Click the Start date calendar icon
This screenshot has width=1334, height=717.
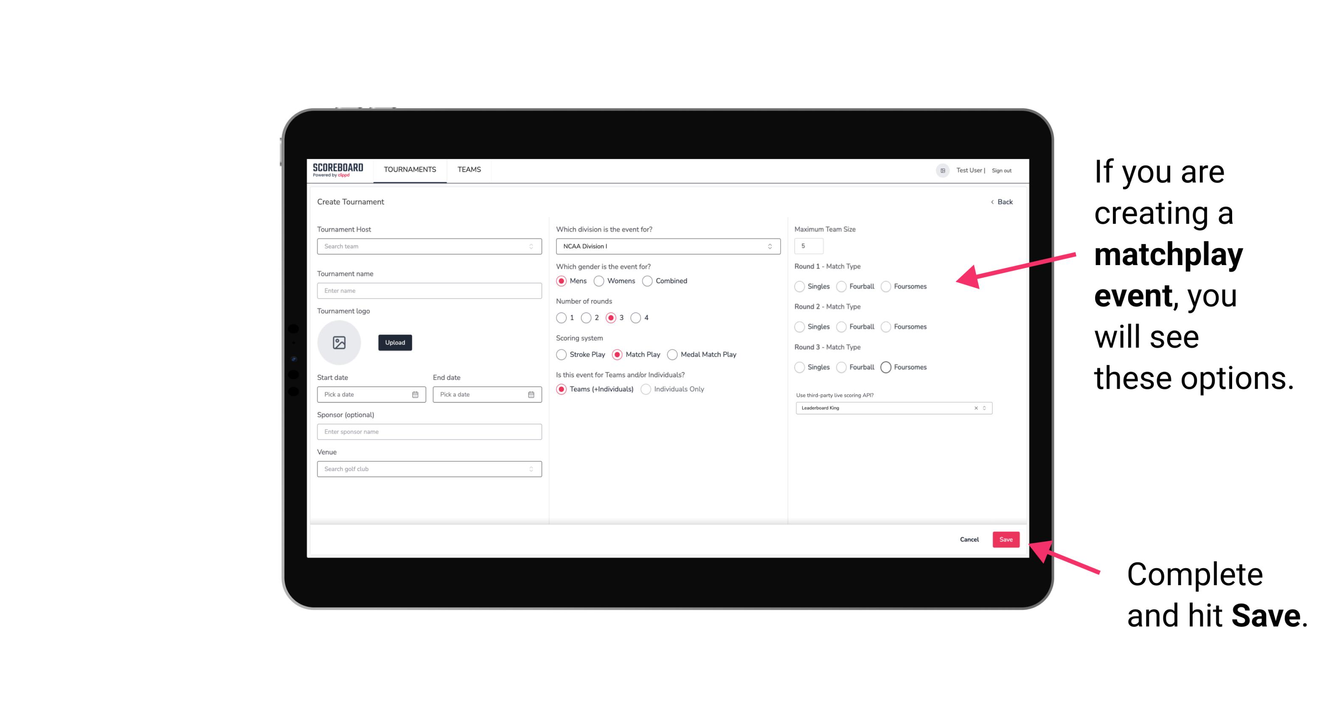(417, 394)
